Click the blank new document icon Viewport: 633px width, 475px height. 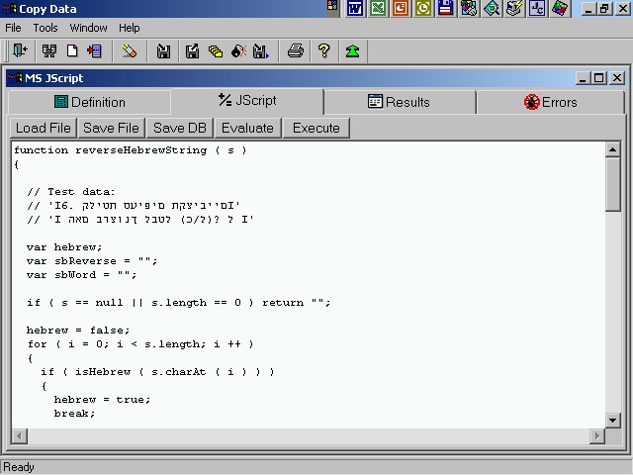pyautogui.click(x=72, y=50)
